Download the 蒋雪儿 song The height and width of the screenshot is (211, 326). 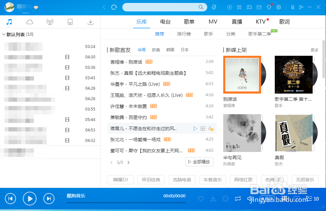click(x=210, y=128)
